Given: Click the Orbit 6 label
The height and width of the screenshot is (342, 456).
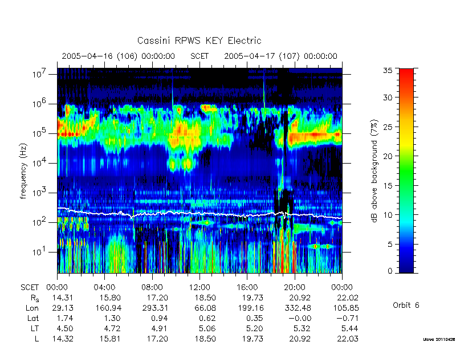Looking at the screenshot, I should (406, 306).
